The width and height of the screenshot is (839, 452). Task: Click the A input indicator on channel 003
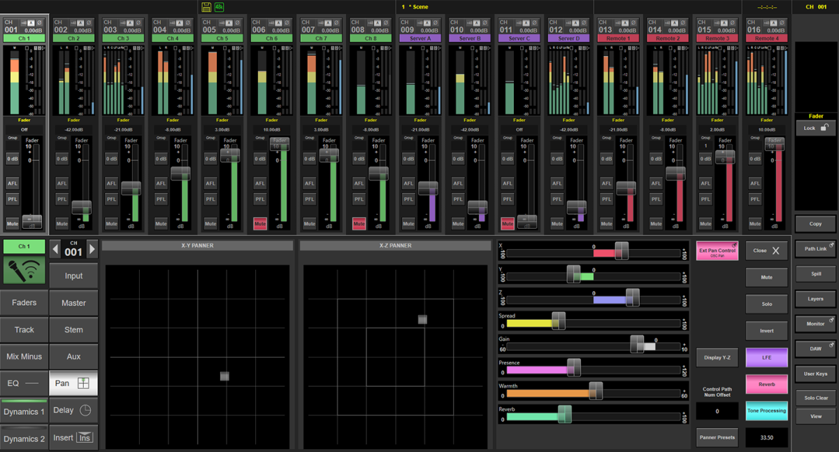(130, 22)
